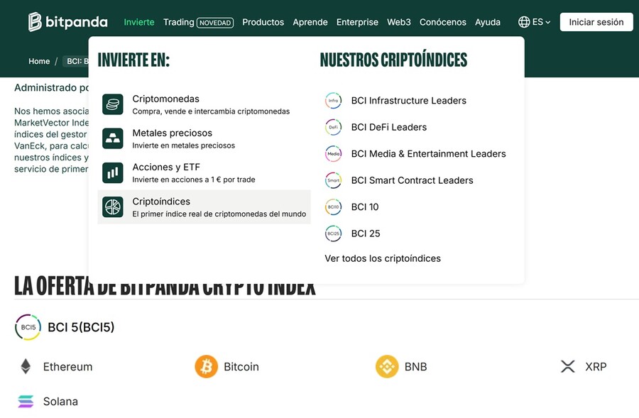
Task: Go to Home breadcrumb
Action: click(39, 61)
